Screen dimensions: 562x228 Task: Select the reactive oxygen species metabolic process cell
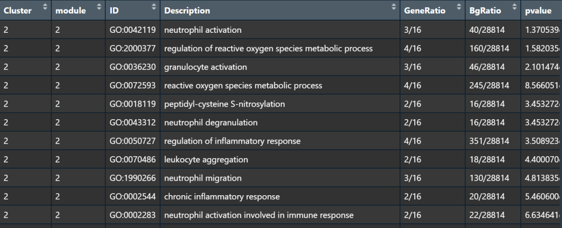243,85
